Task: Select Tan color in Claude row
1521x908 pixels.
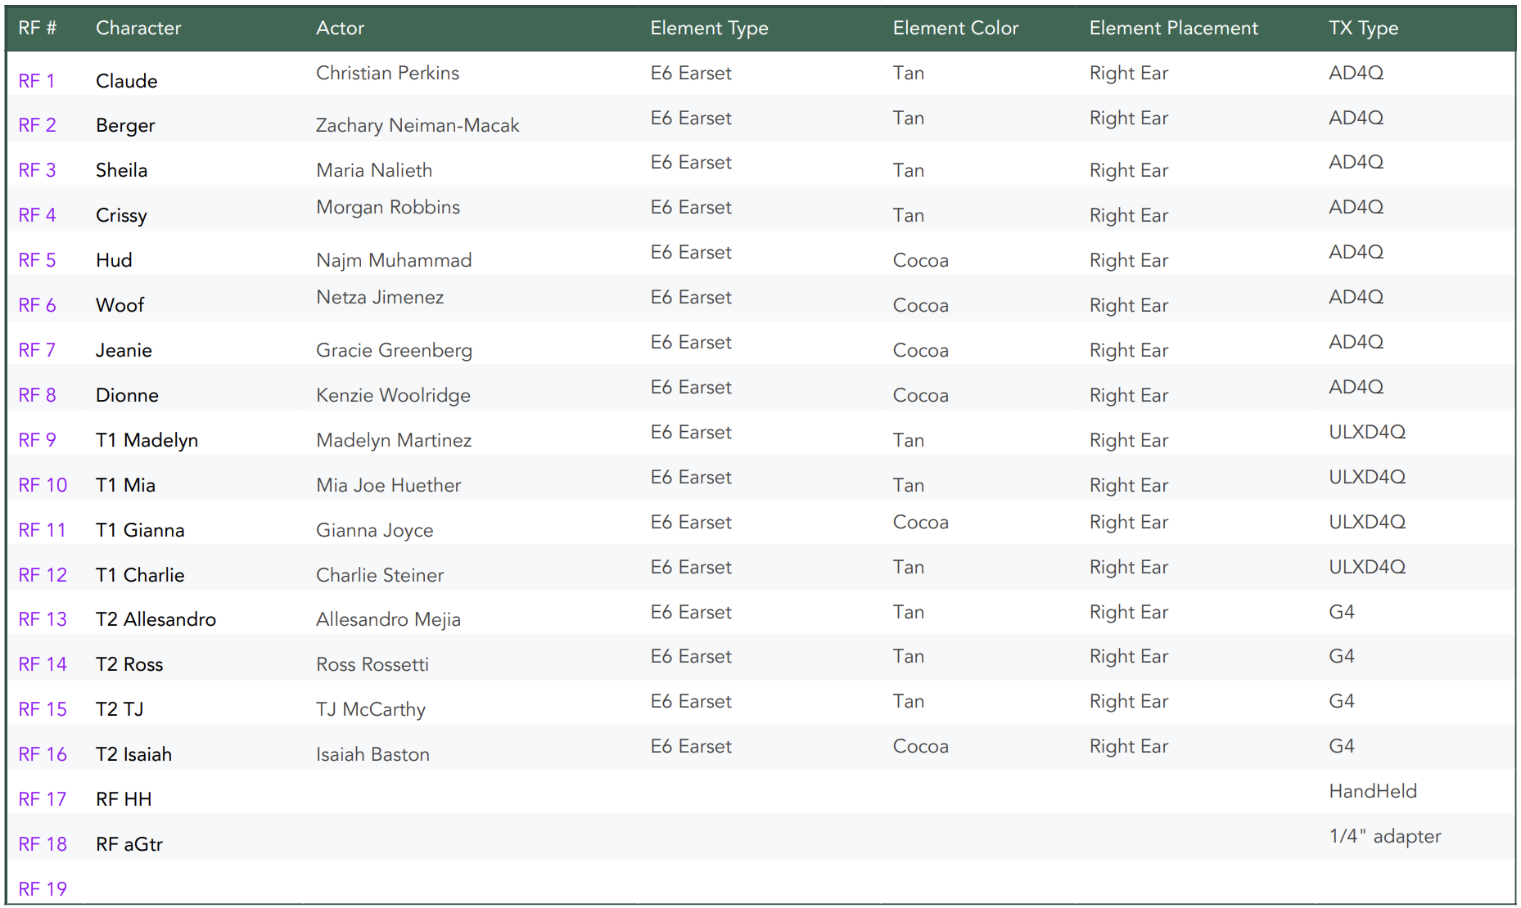Action: coord(908,73)
